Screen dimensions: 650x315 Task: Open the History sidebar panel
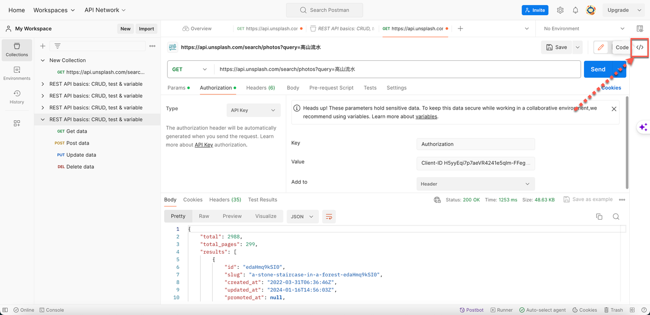pyautogui.click(x=17, y=97)
